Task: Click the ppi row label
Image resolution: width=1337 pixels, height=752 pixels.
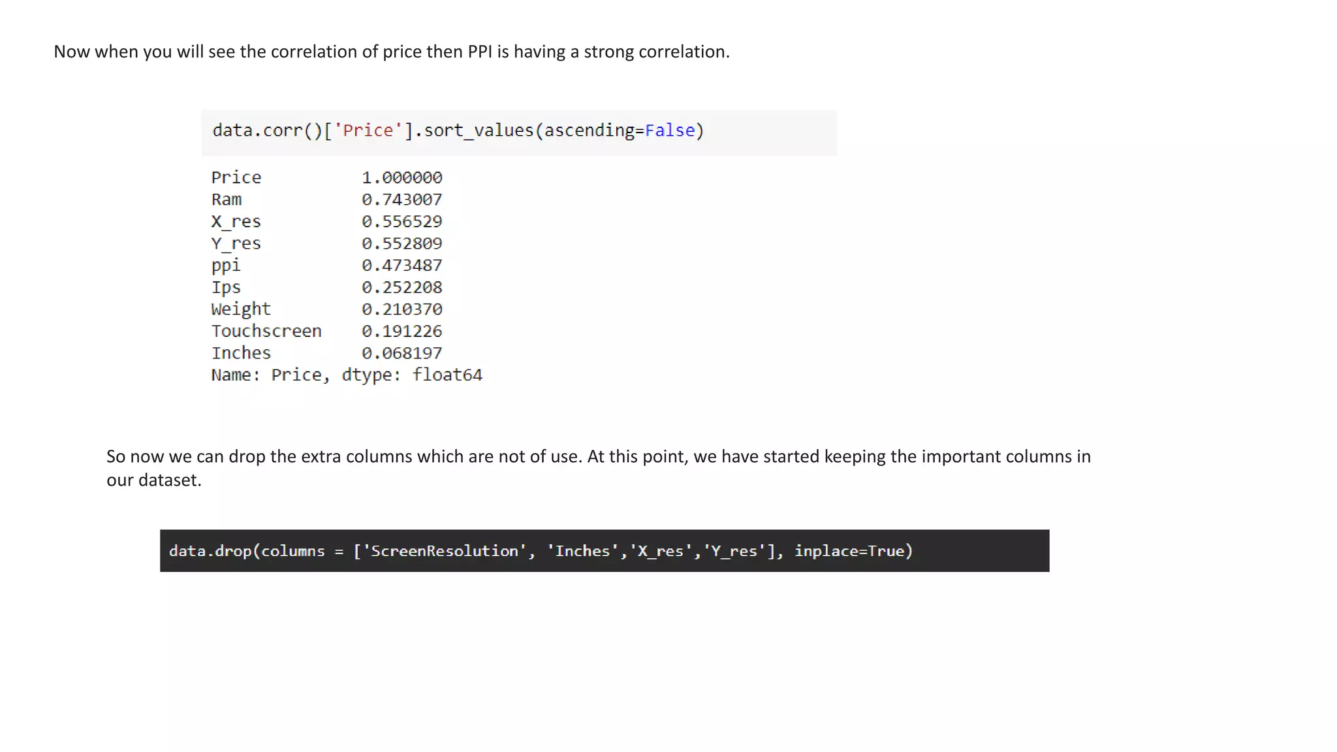Action: coord(226,266)
